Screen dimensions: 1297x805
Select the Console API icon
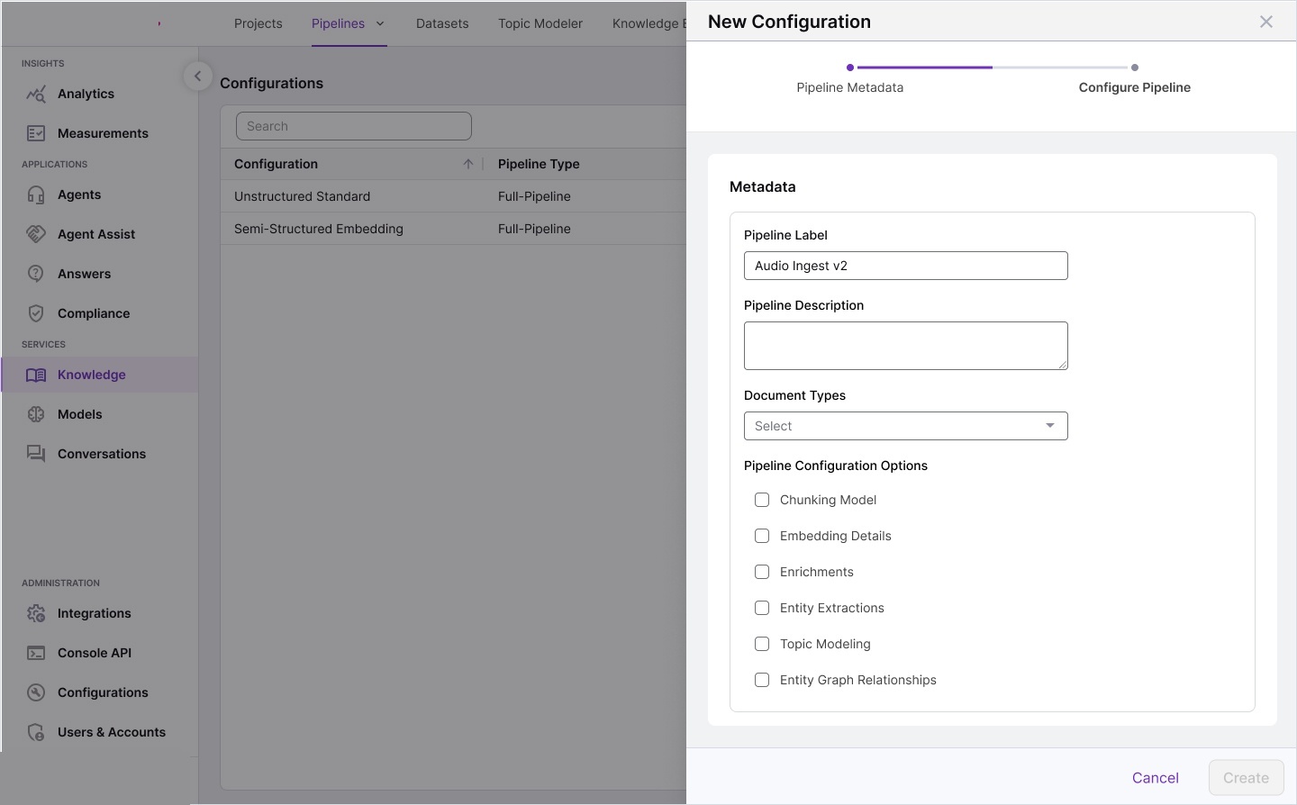point(36,653)
